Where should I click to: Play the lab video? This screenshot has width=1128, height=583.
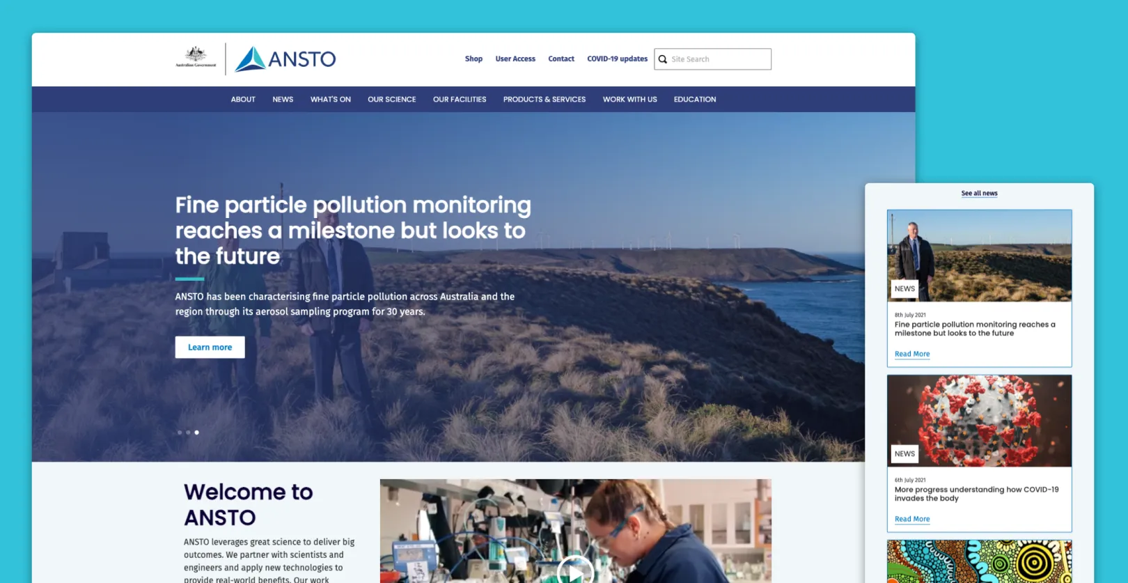575,571
